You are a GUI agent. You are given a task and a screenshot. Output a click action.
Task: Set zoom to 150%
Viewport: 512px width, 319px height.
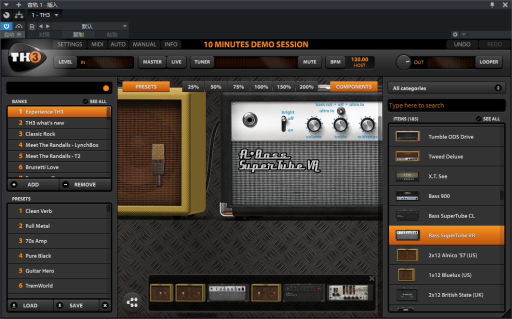point(284,87)
